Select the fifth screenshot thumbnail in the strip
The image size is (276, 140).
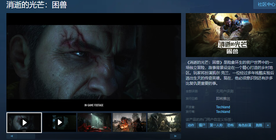[x=164, y=123]
